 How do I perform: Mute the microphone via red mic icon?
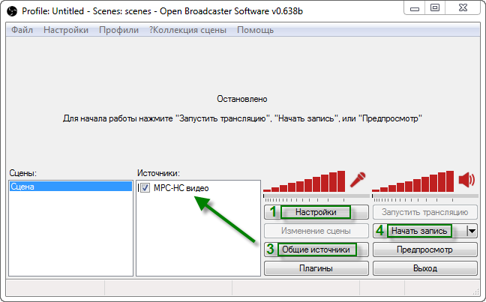358,181
